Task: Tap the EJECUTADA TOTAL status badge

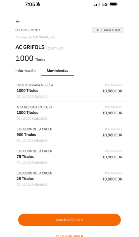Action: (x=108, y=30)
